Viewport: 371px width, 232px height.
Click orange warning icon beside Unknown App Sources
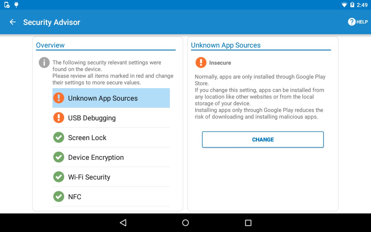59,98
